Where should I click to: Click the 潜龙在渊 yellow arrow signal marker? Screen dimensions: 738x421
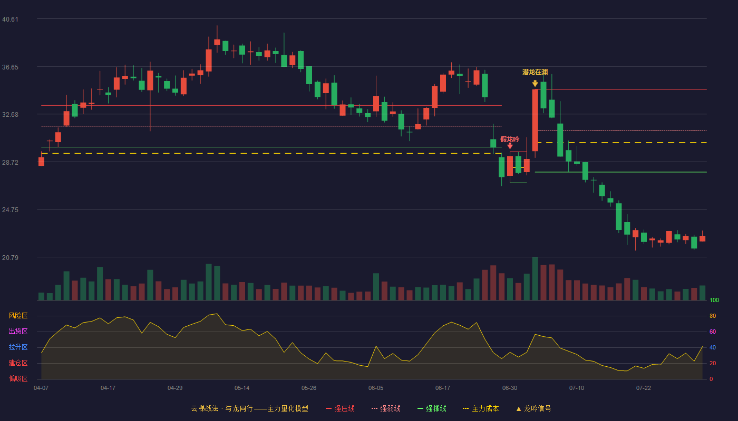pyautogui.click(x=535, y=83)
